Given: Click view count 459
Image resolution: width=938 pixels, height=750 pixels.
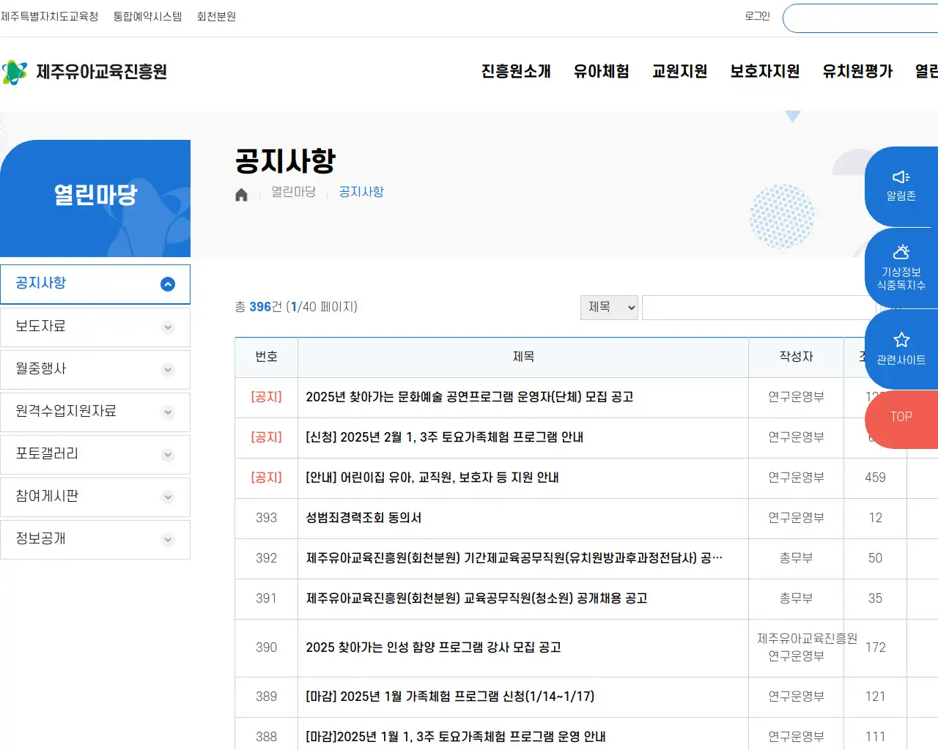Looking at the screenshot, I should click(x=875, y=478).
